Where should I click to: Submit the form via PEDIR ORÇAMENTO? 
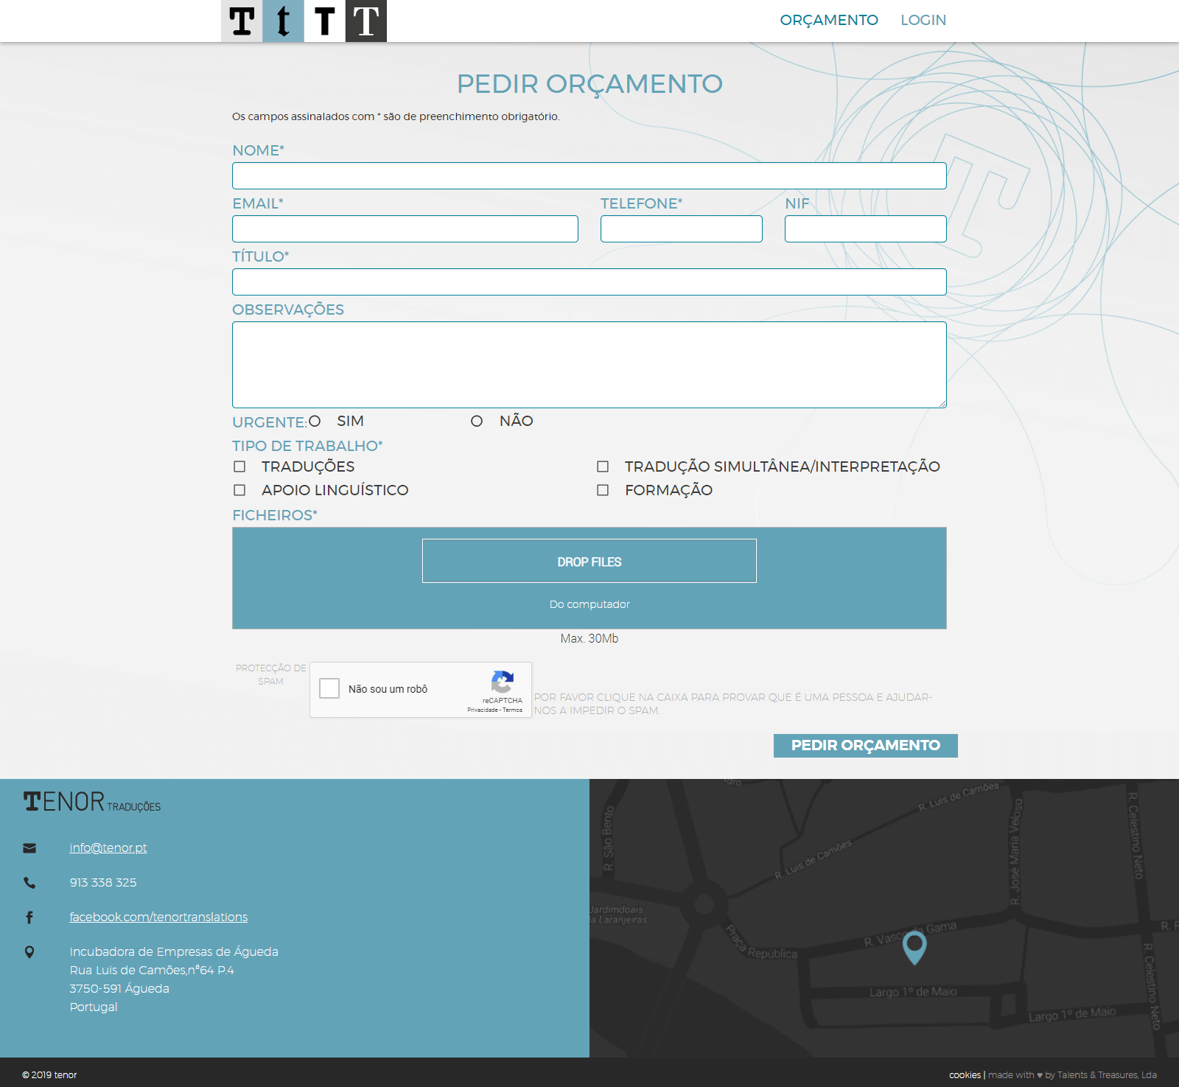click(x=865, y=745)
